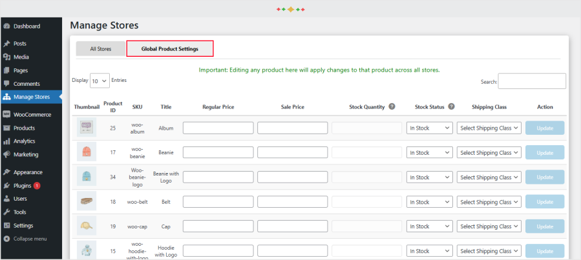Image resolution: width=581 pixels, height=260 pixels.
Task: Click the Pages icon in sidebar
Action: click(x=6, y=70)
